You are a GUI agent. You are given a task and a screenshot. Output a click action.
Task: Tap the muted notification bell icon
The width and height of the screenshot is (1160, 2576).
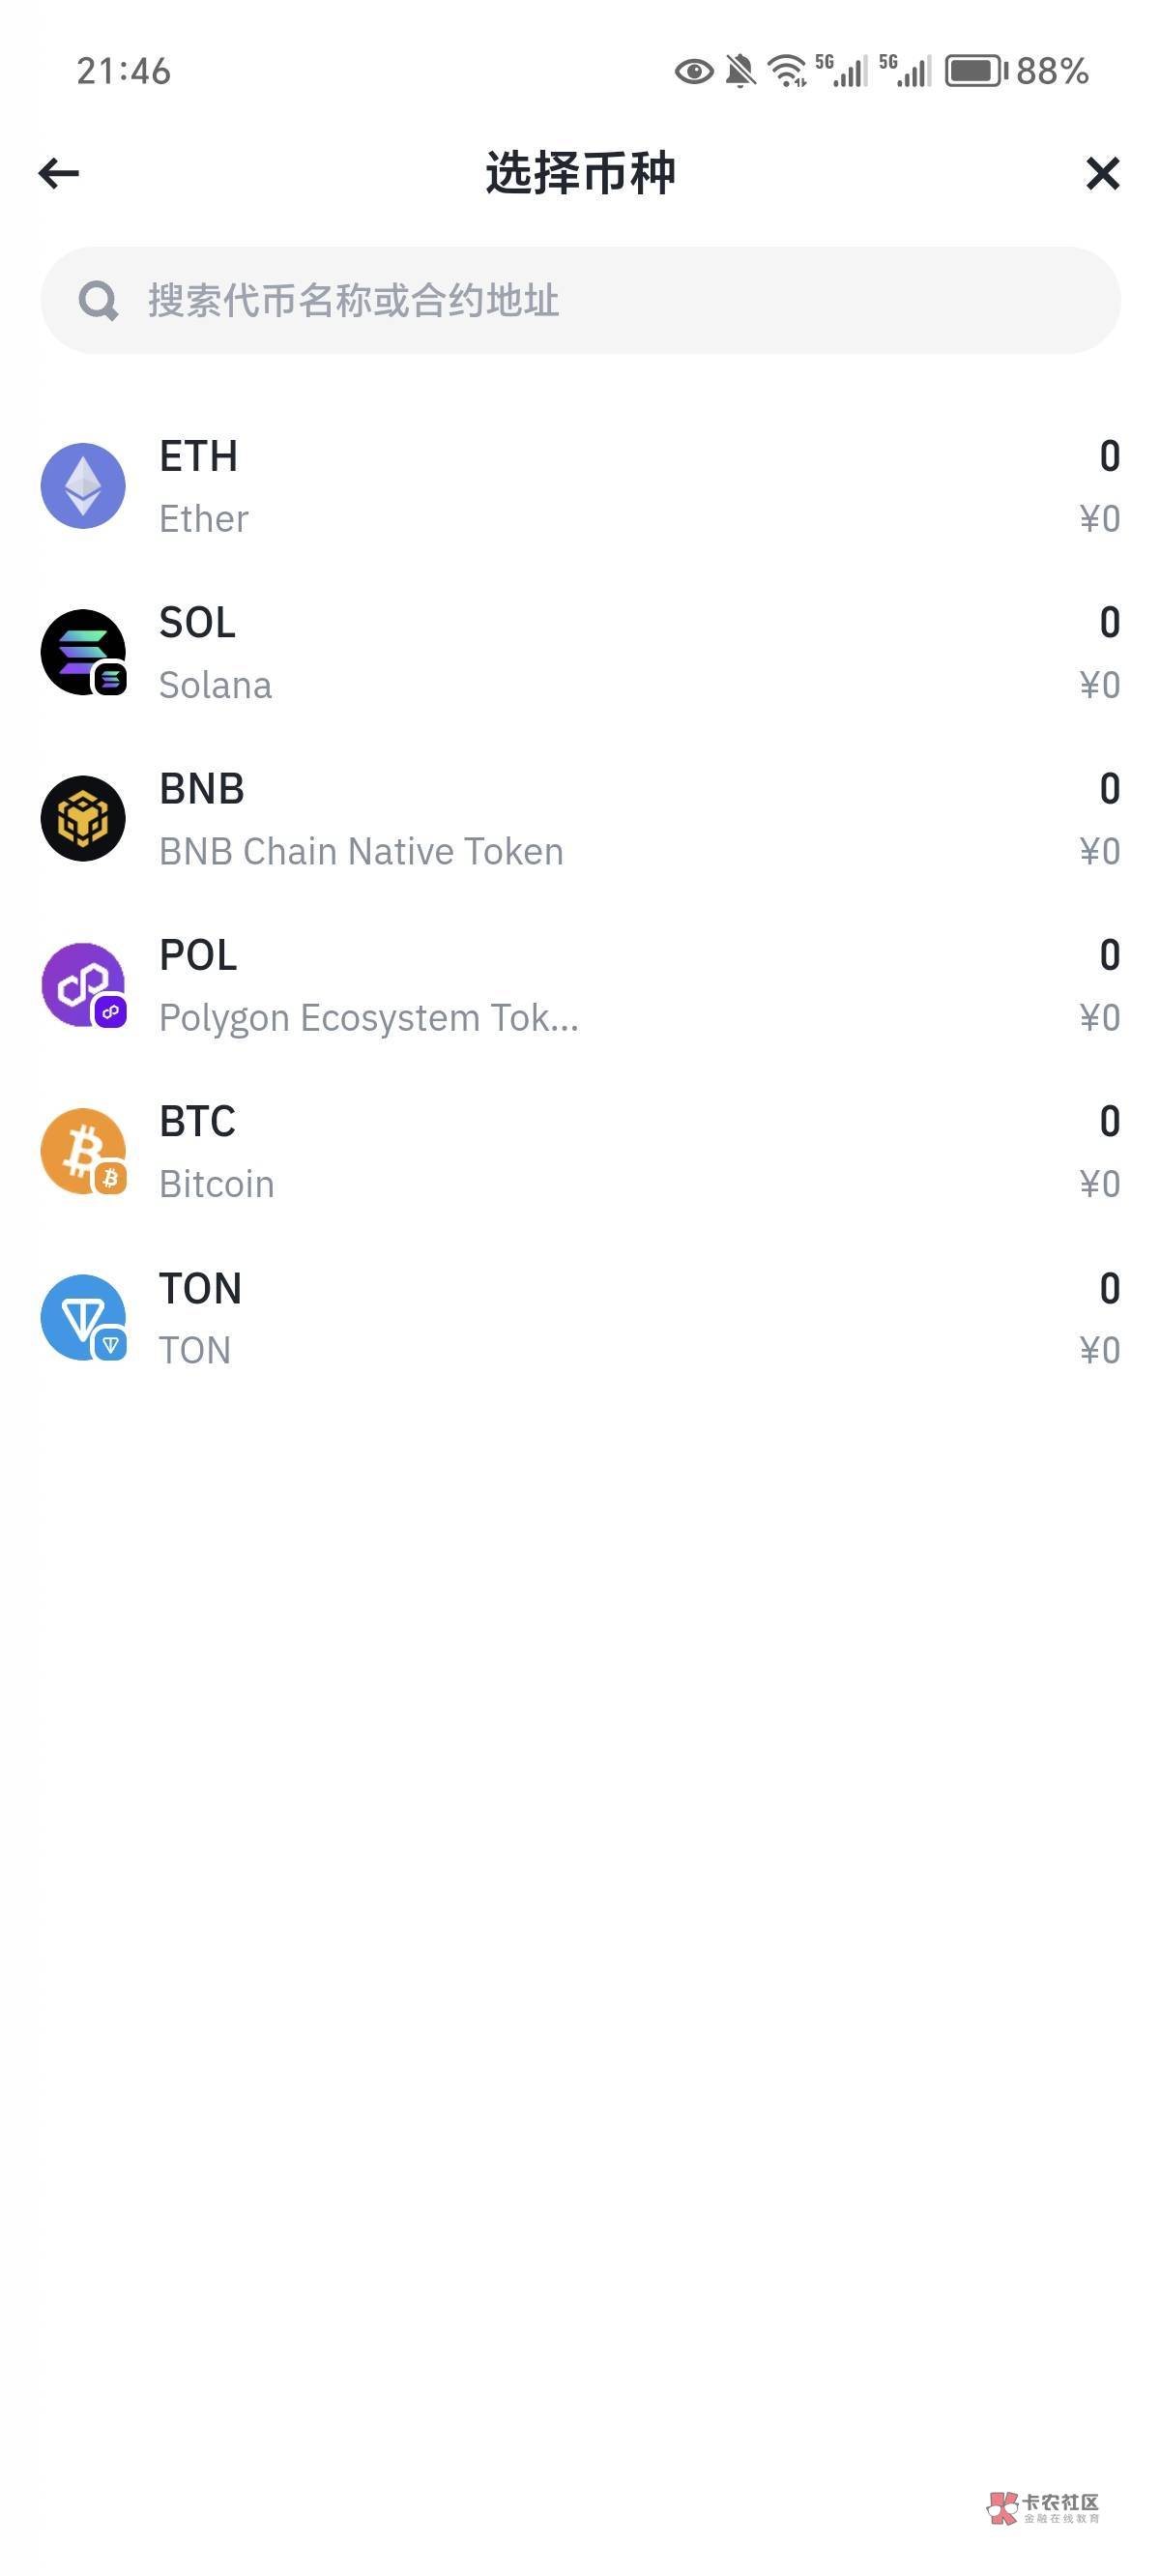point(740,71)
